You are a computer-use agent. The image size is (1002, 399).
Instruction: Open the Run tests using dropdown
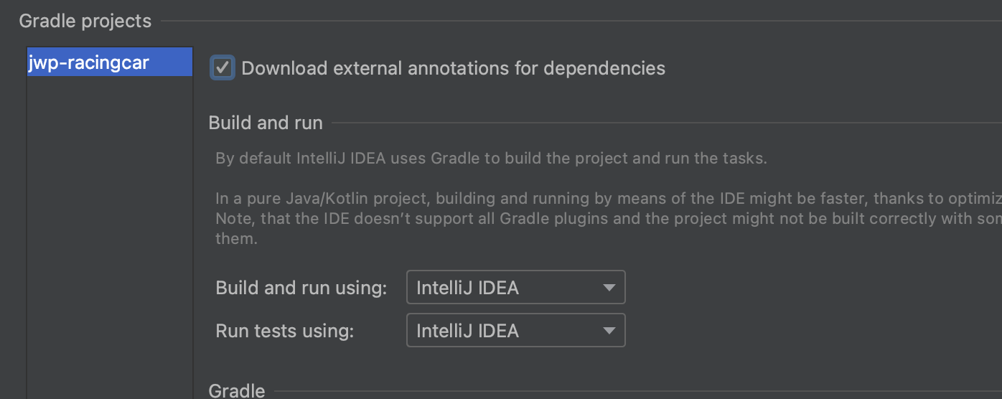pos(515,331)
